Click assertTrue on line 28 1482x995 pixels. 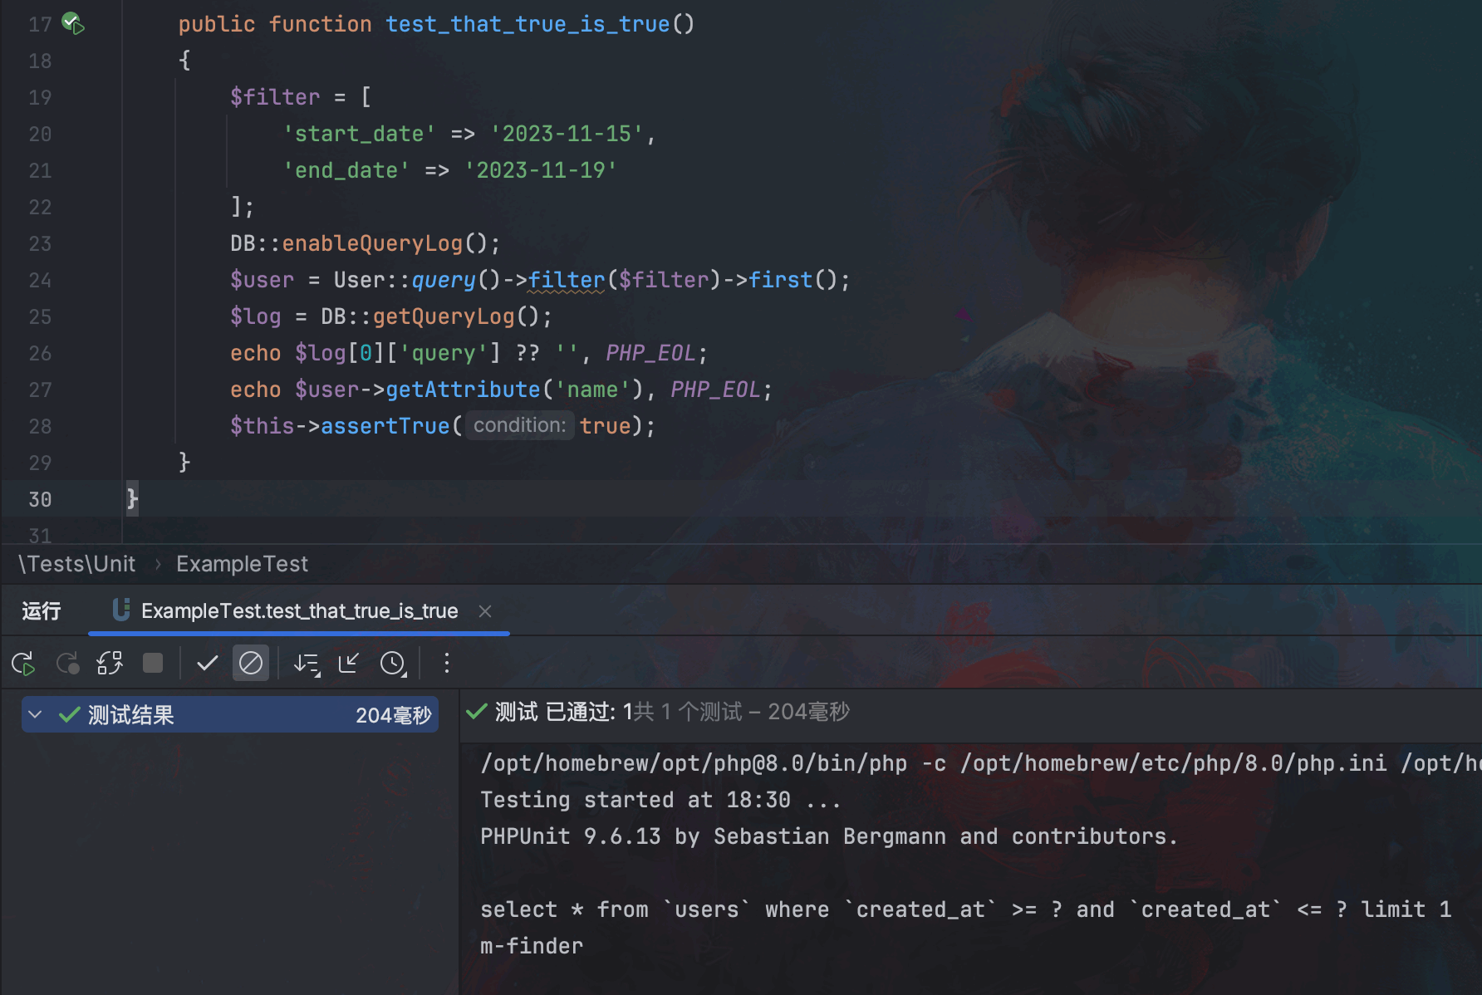point(385,426)
